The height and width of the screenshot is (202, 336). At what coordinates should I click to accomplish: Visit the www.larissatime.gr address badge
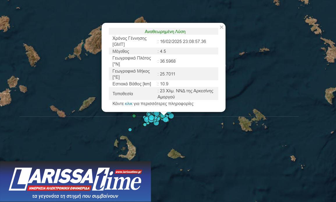128,172
